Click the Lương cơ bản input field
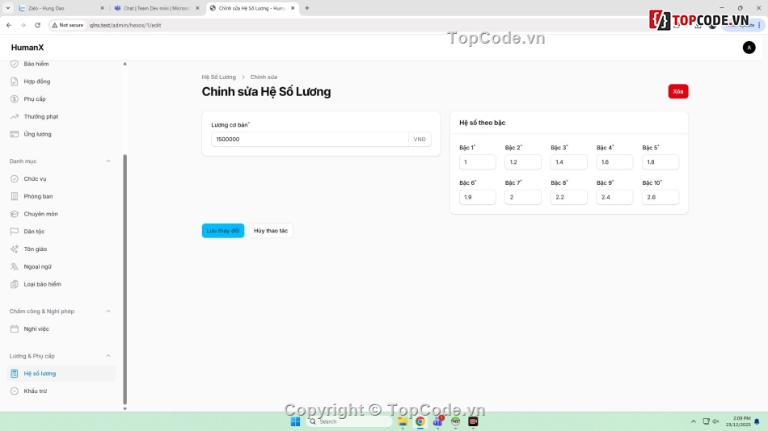 tap(310, 140)
